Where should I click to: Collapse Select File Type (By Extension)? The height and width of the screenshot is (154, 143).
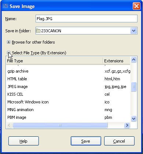point(8,53)
